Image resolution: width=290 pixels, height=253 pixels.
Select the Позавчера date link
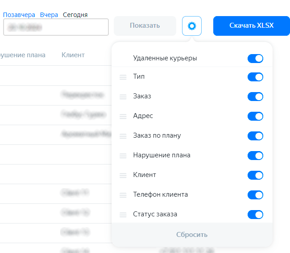point(19,15)
